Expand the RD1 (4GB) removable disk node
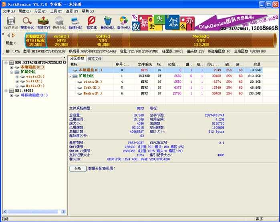Viewport: 280px width, 222px height. coord(5,91)
